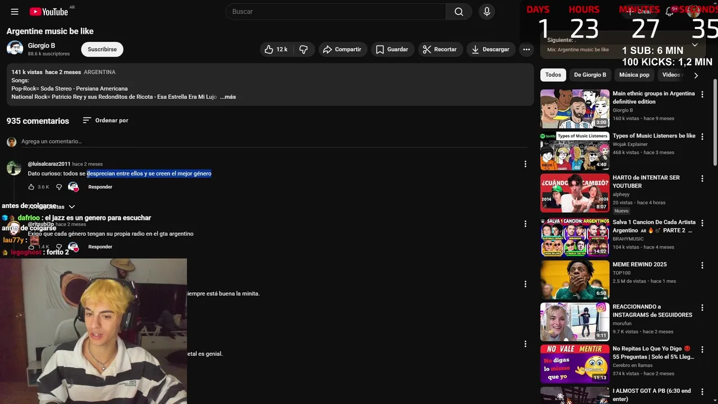Save video with Guardar button
The image size is (718, 404).
392,49
